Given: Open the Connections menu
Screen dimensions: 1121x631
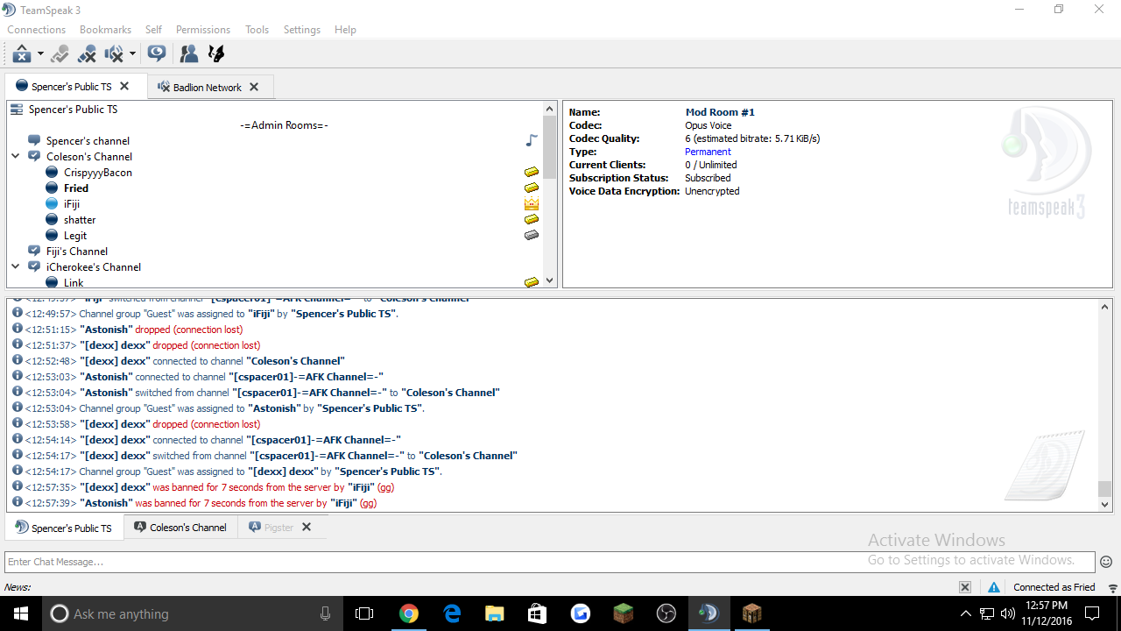Looking at the screenshot, I should coord(37,30).
